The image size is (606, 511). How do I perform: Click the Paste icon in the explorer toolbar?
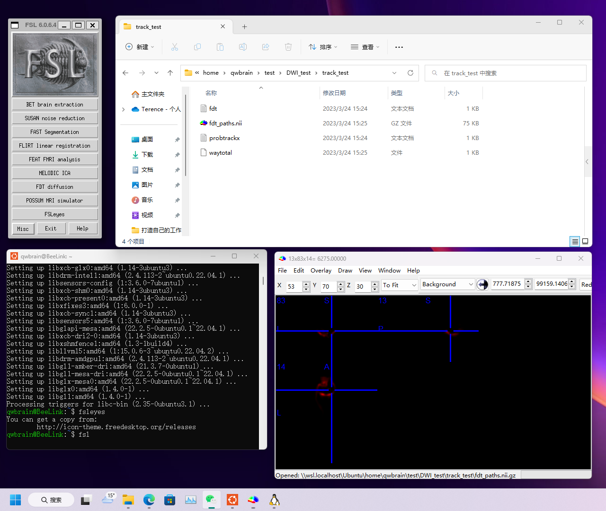tap(220, 47)
